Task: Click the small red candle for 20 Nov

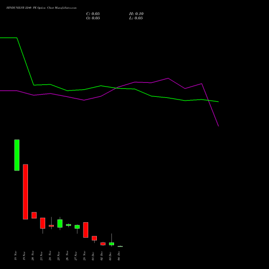Action: pos(34,215)
